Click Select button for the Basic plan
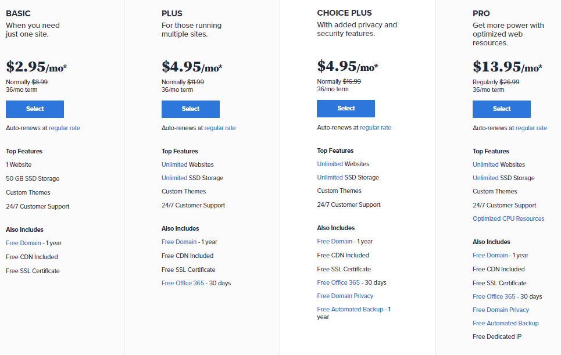The image size is (561, 355). (x=35, y=109)
